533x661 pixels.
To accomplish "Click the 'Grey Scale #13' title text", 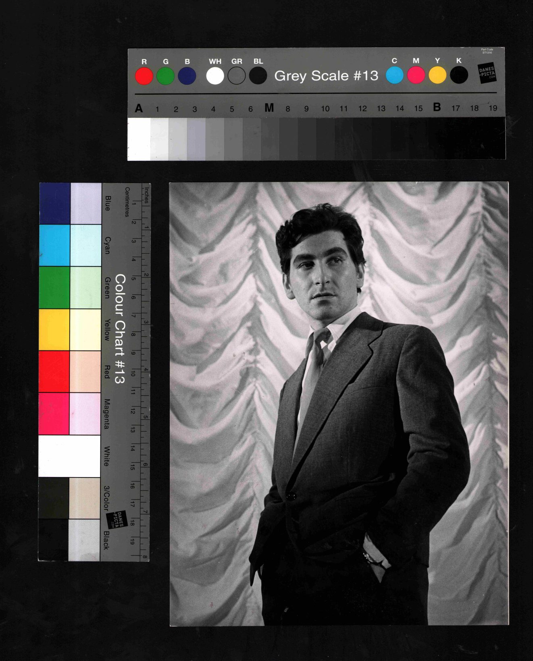I will (326, 76).
